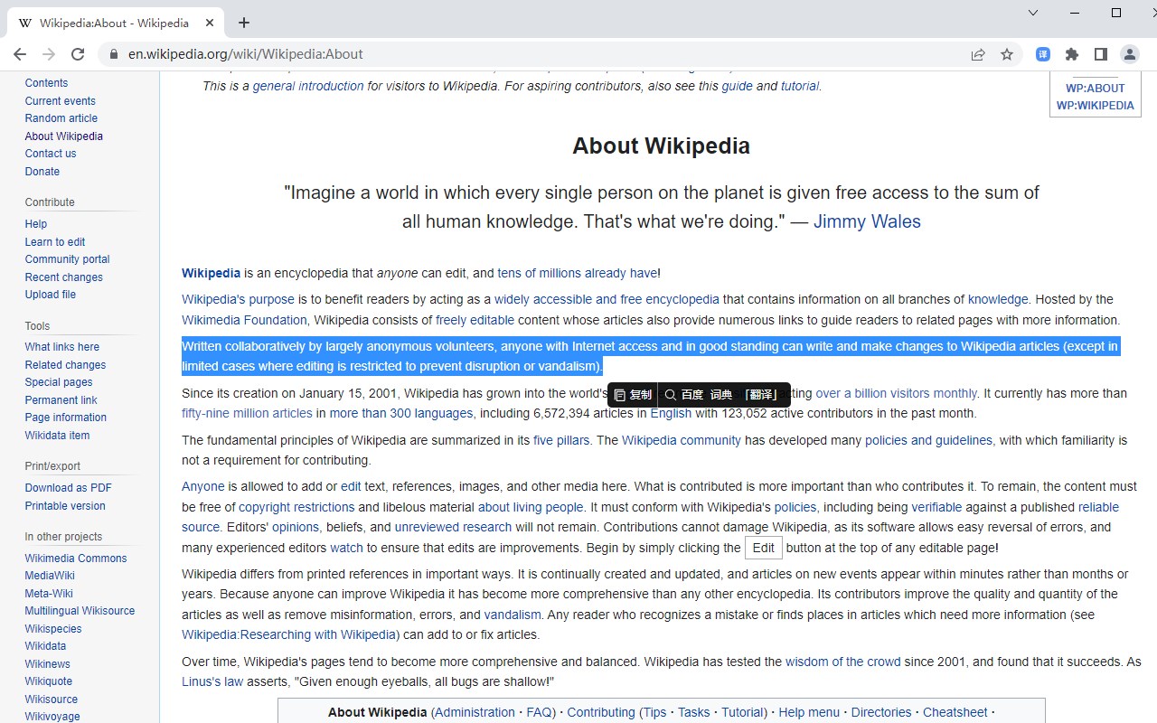This screenshot has width=1157, height=723.
Task: Open Current events sidebar link
Action: point(61,101)
